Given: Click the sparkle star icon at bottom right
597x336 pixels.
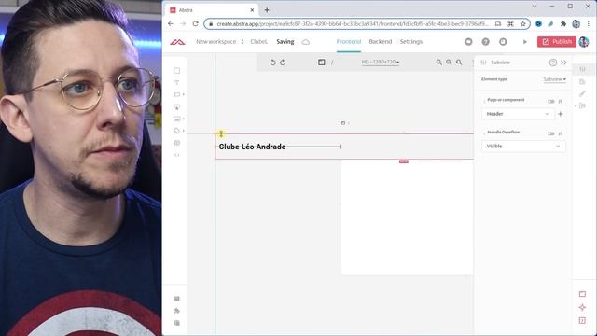Looking at the screenshot, I should [x=582, y=307].
